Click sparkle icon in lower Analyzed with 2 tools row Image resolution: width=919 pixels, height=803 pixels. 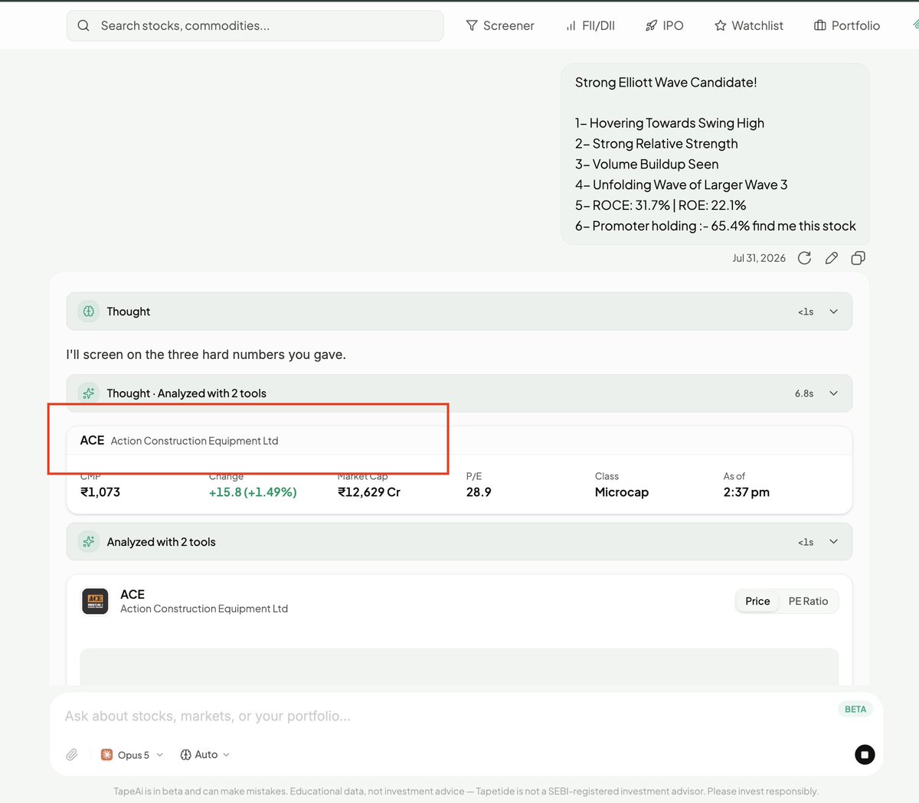[89, 542]
